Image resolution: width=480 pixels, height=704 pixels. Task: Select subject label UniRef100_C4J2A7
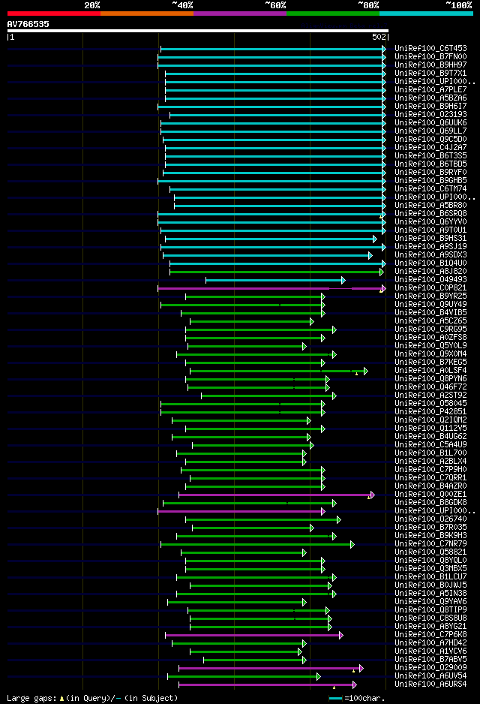pos(430,147)
